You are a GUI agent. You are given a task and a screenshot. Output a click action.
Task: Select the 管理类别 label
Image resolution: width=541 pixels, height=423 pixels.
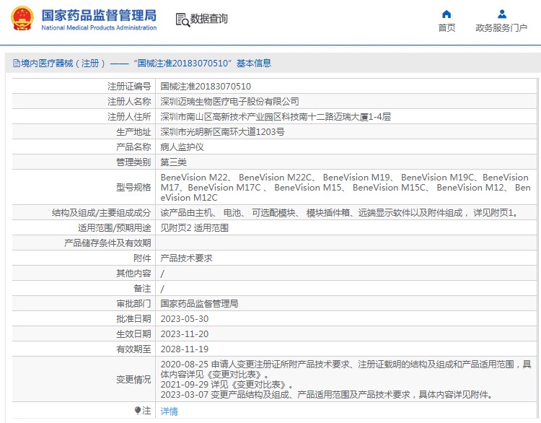coord(133,162)
